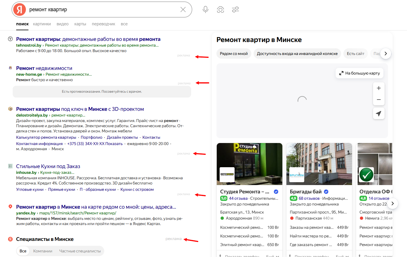
Task: Start voice search with microphone icon
Action: pyautogui.click(x=206, y=9)
